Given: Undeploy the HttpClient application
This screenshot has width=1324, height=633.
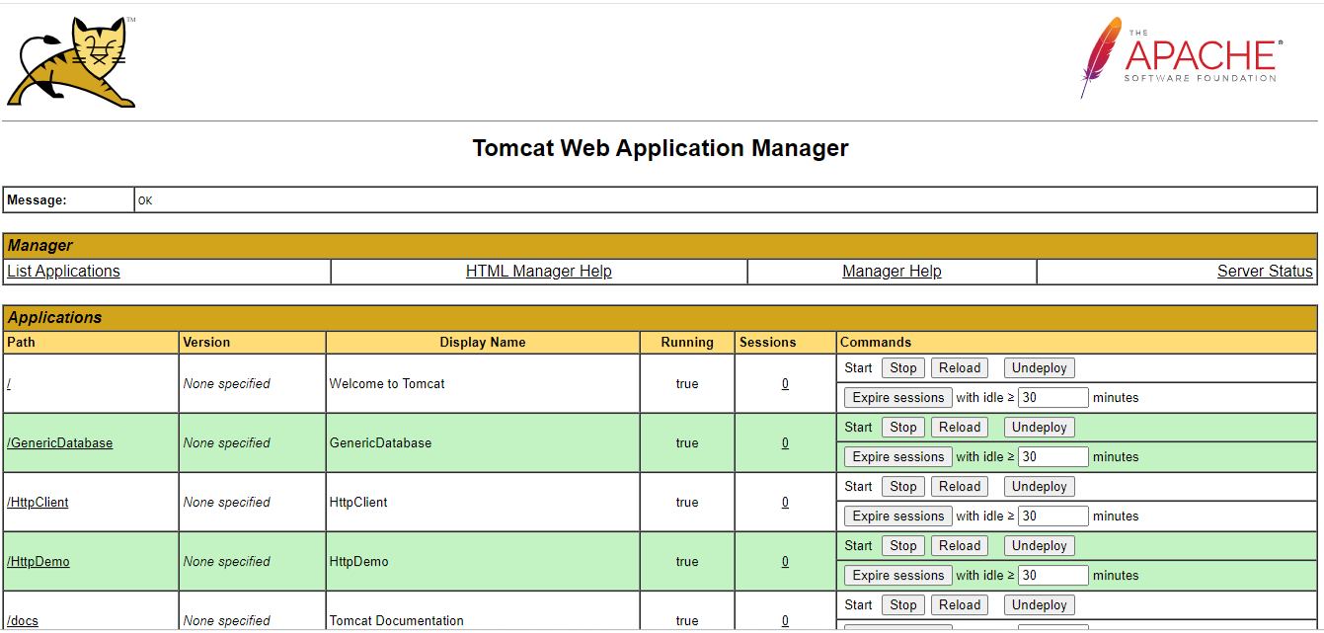Looking at the screenshot, I should pyautogui.click(x=1040, y=487).
